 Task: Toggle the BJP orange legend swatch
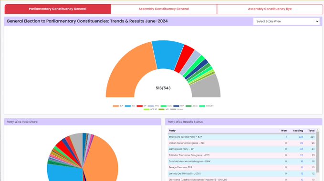pos(115,106)
